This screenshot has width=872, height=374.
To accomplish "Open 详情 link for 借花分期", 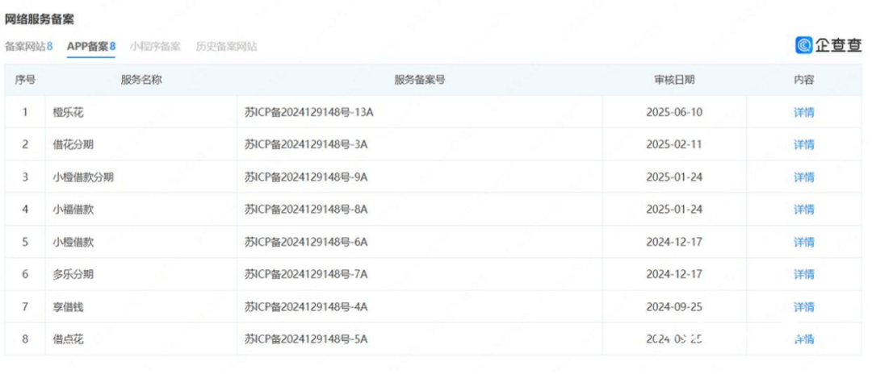I will point(803,144).
